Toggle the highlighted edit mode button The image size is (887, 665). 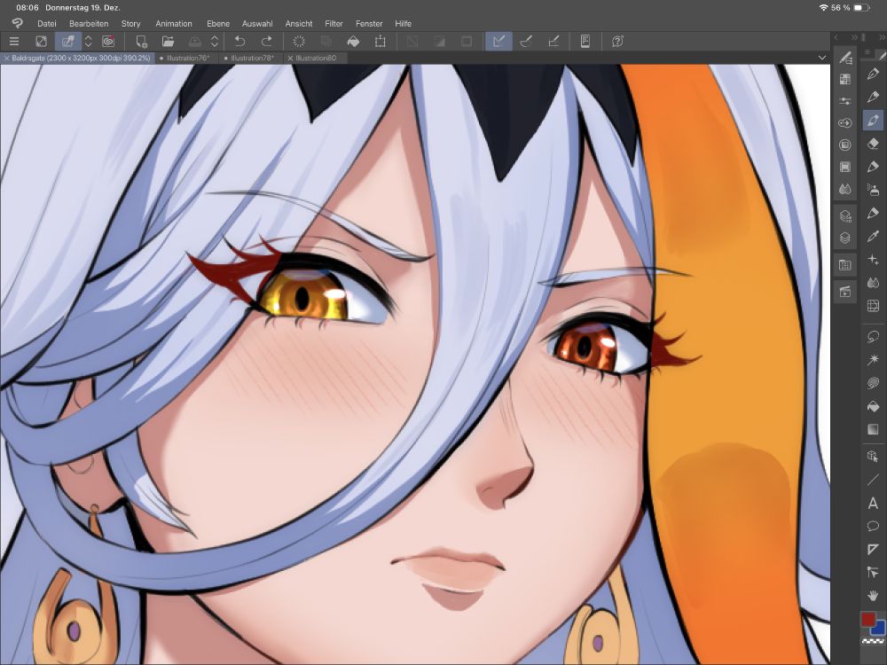pos(68,42)
